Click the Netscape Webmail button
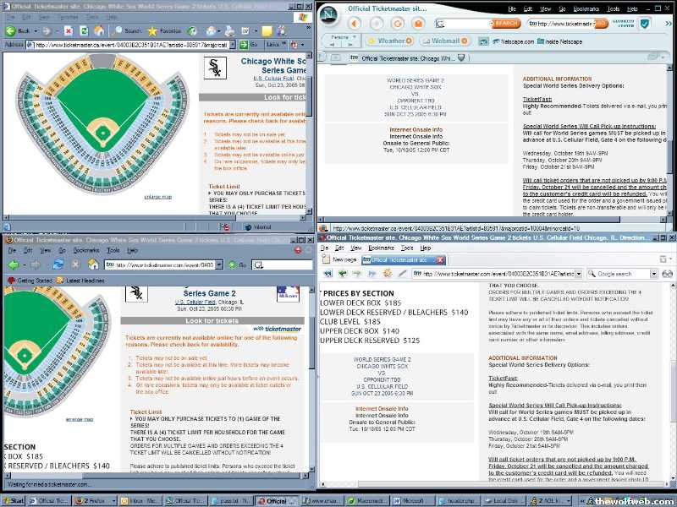Image resolution: width=677 pixels, height=507 pixels. coord(440,41)
